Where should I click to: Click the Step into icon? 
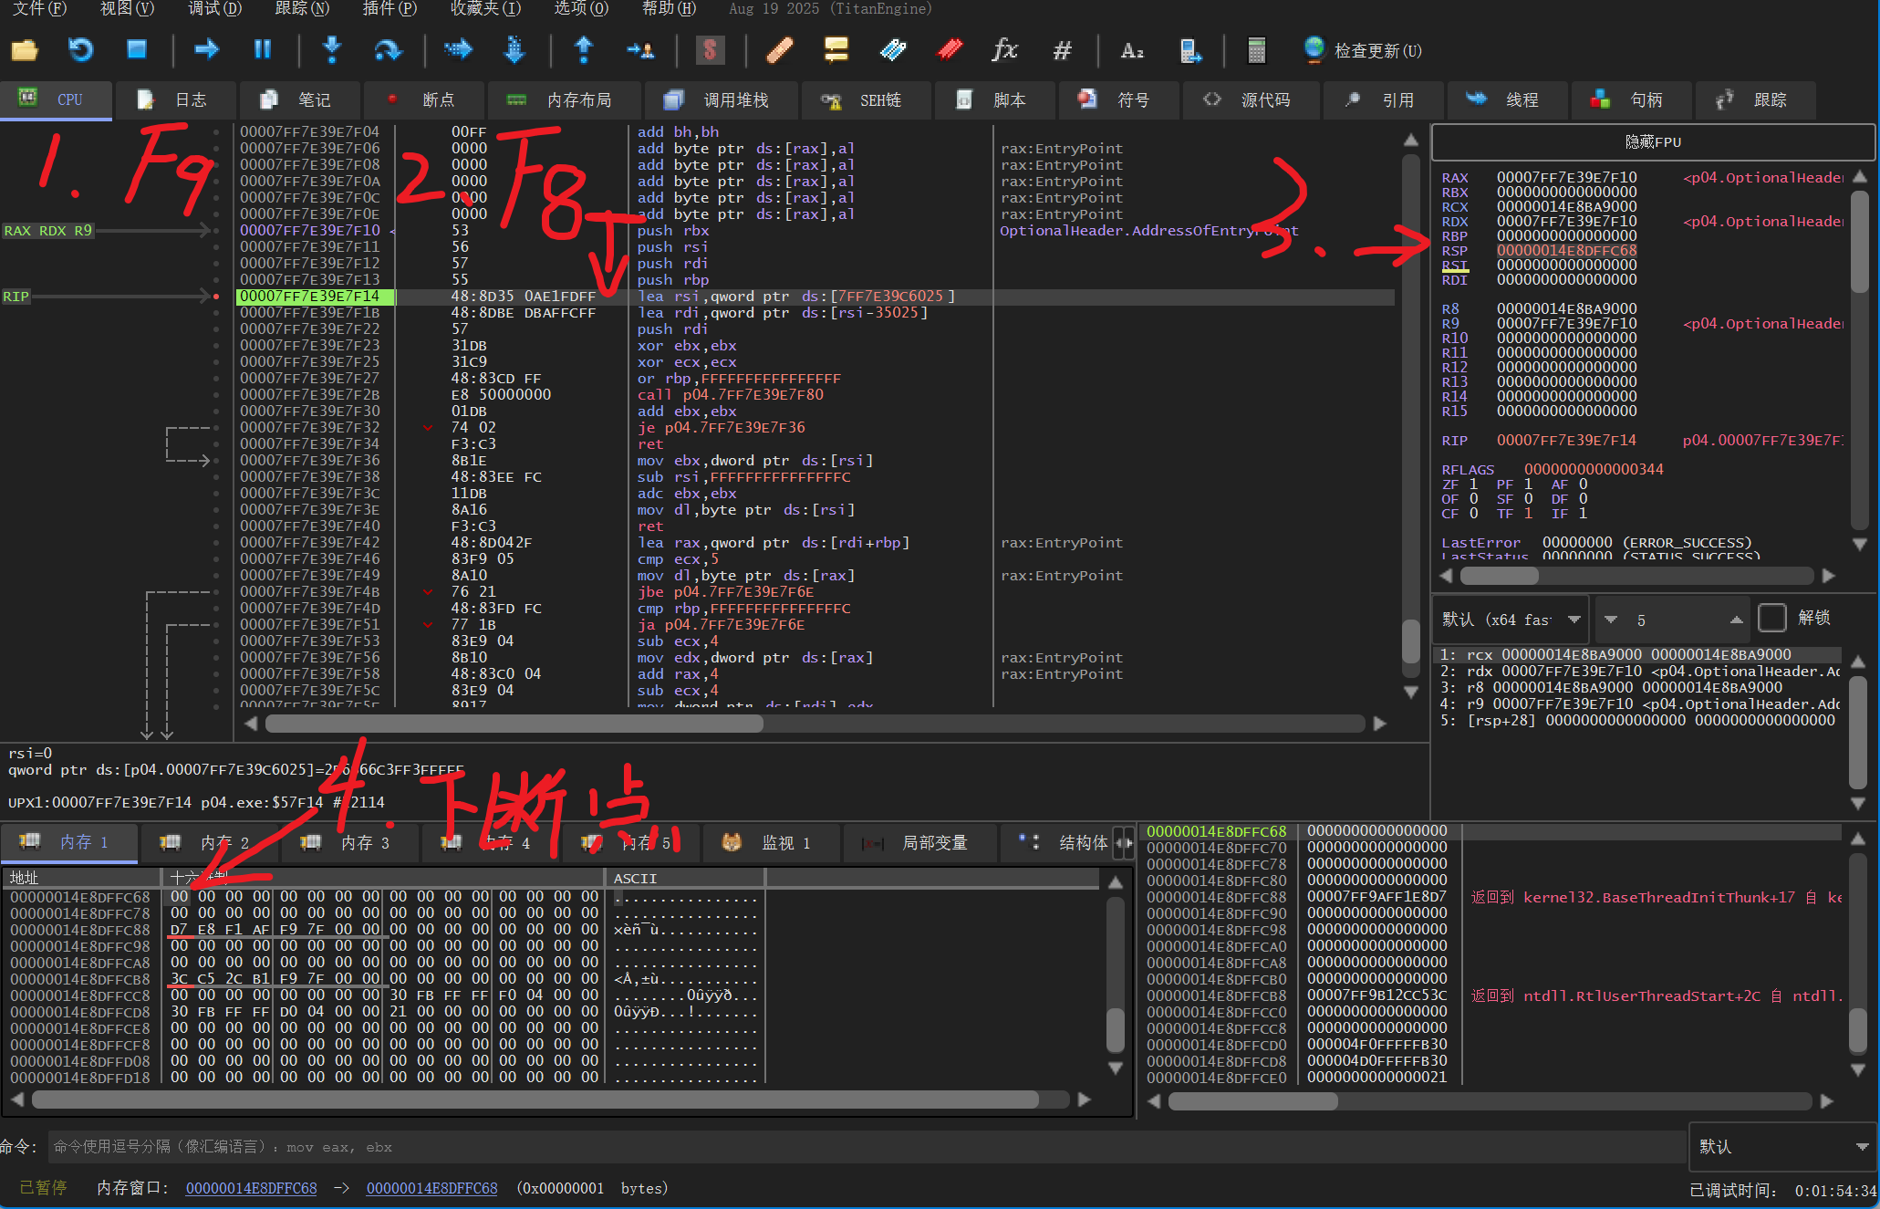tap(332, 50)
